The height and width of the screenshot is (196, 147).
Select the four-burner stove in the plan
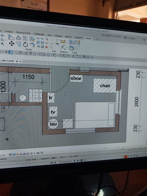pyautogui.click(x=36, y=96)
